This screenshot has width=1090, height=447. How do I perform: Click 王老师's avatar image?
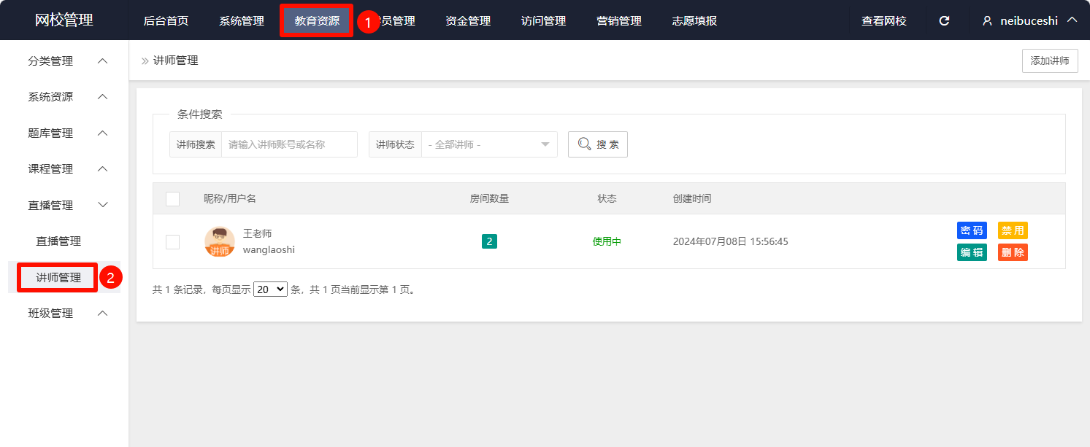click(x=220, y=241)
